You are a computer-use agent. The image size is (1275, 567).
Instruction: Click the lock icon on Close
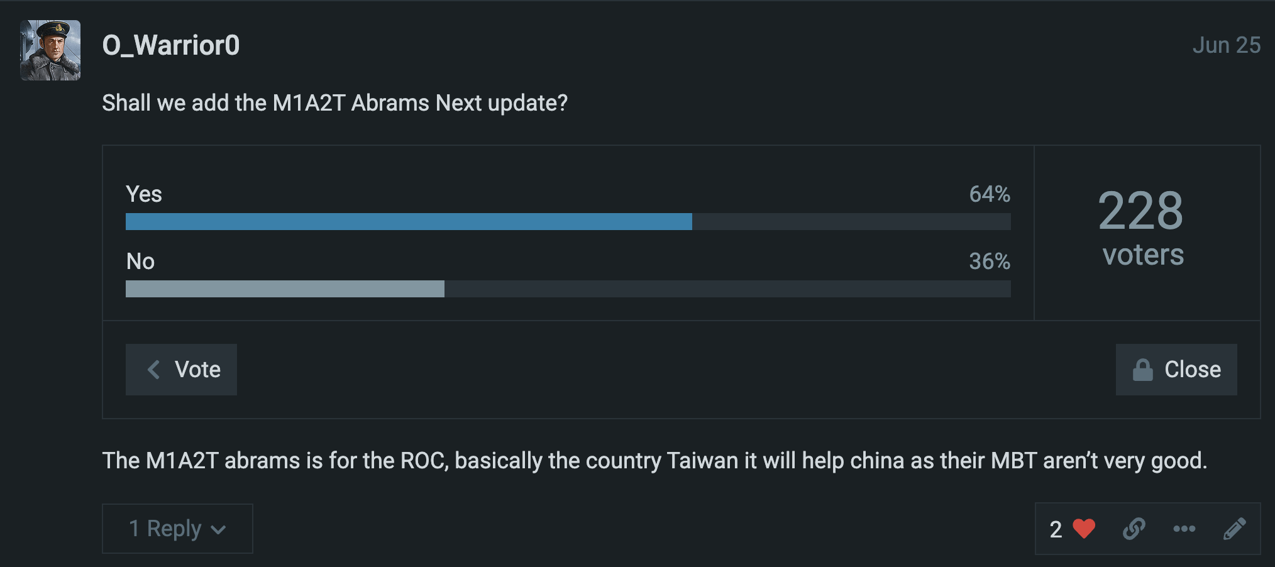pyautogui.click(x=1142, y=370)
